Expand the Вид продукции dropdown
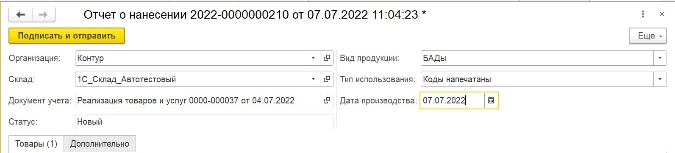The height and width of the screenshot is (153, 675). pos(660,58)
